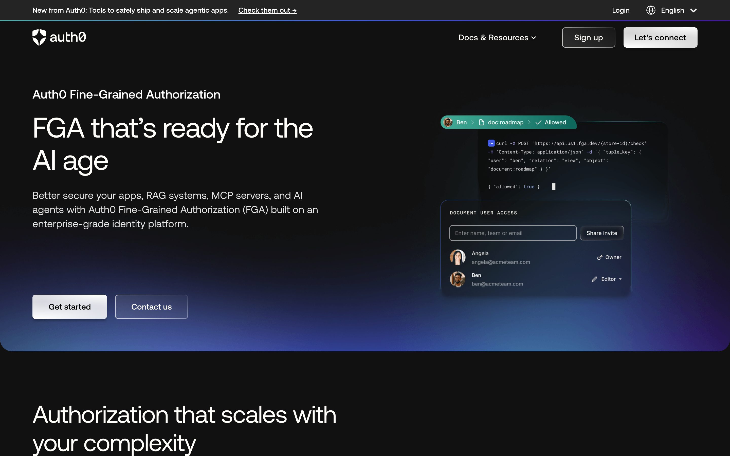This screenshot has width=730, height=456.
Task: Click the Owner role label for Angela
Action: tap(613, 257)
